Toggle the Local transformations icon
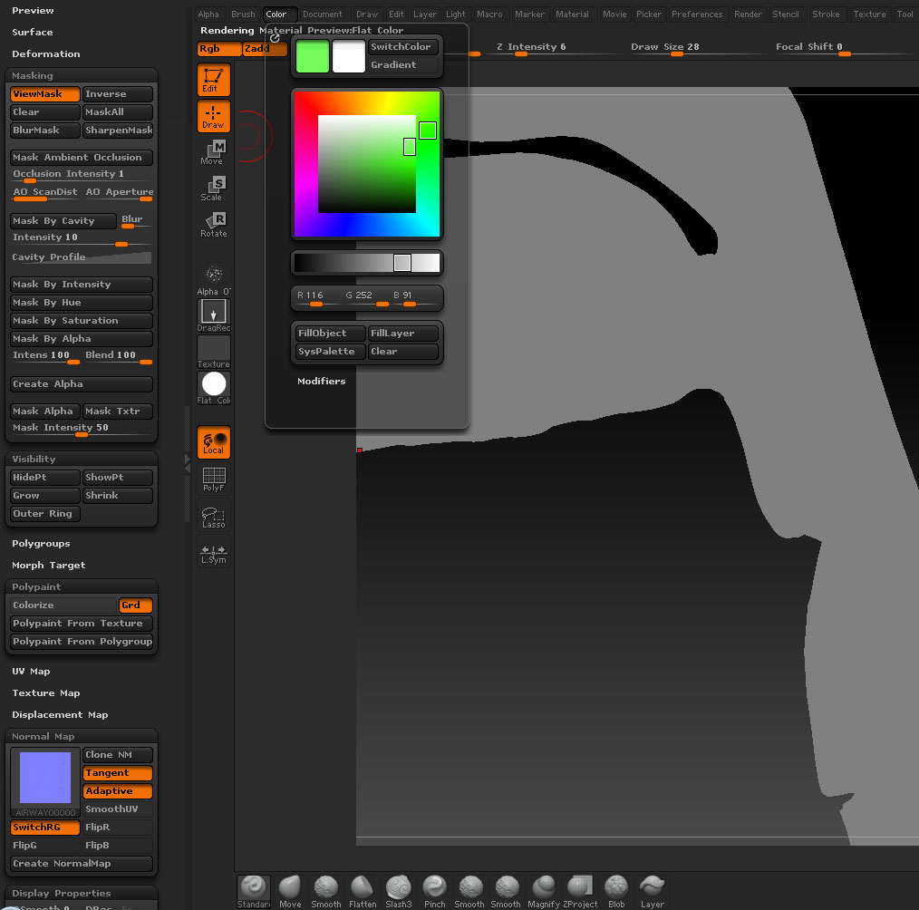This screenshot has height=910, width=919. (213, 441)
